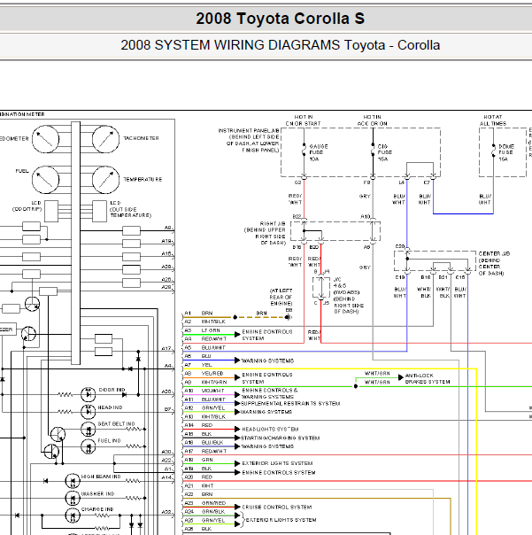Viewport: 532px width, 535px height.
Task: Click the FUEL IND LED symbol
Action: [x=88, y=446]
